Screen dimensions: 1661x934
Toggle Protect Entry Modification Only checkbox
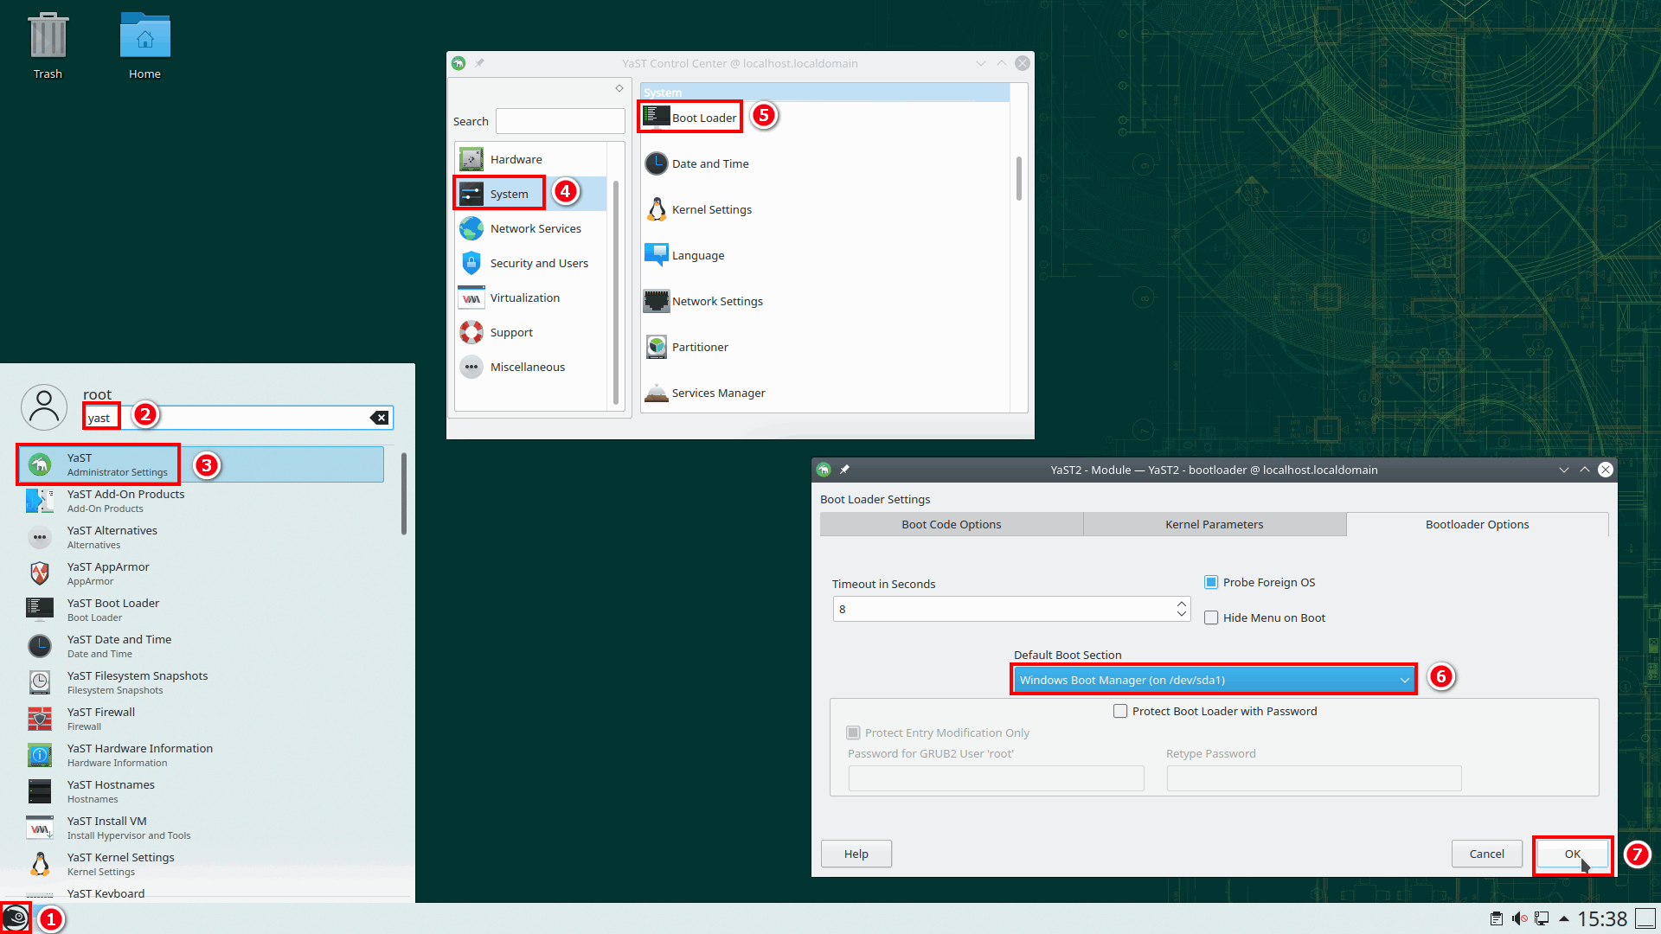(853, 732)
